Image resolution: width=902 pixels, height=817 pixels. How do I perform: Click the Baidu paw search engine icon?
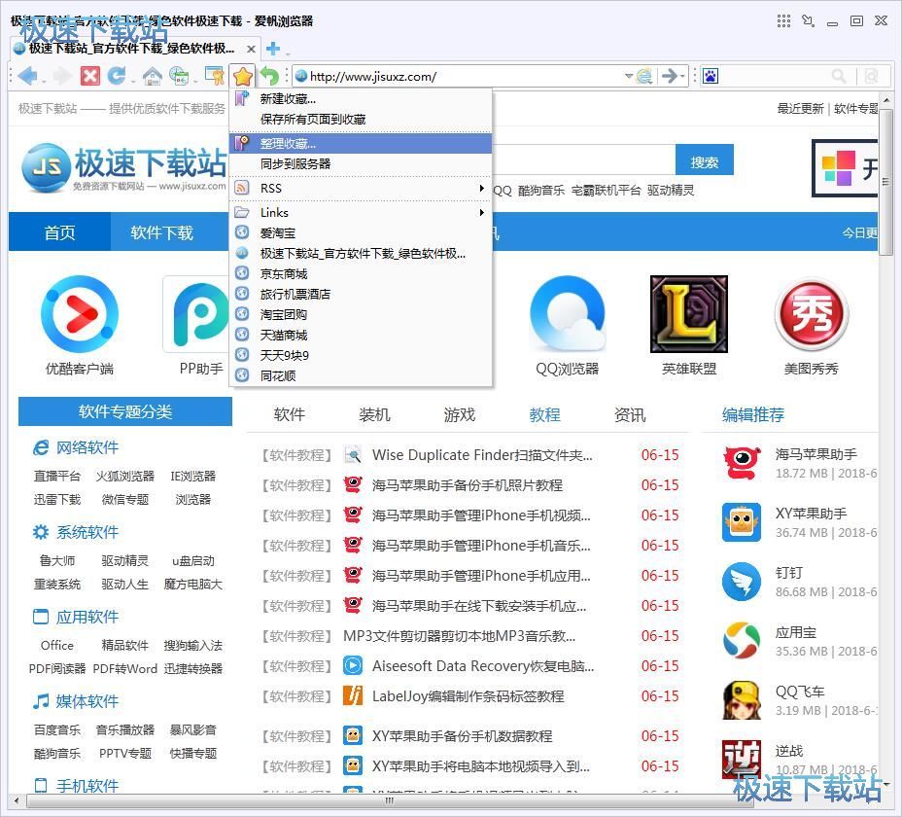[711, 76]
